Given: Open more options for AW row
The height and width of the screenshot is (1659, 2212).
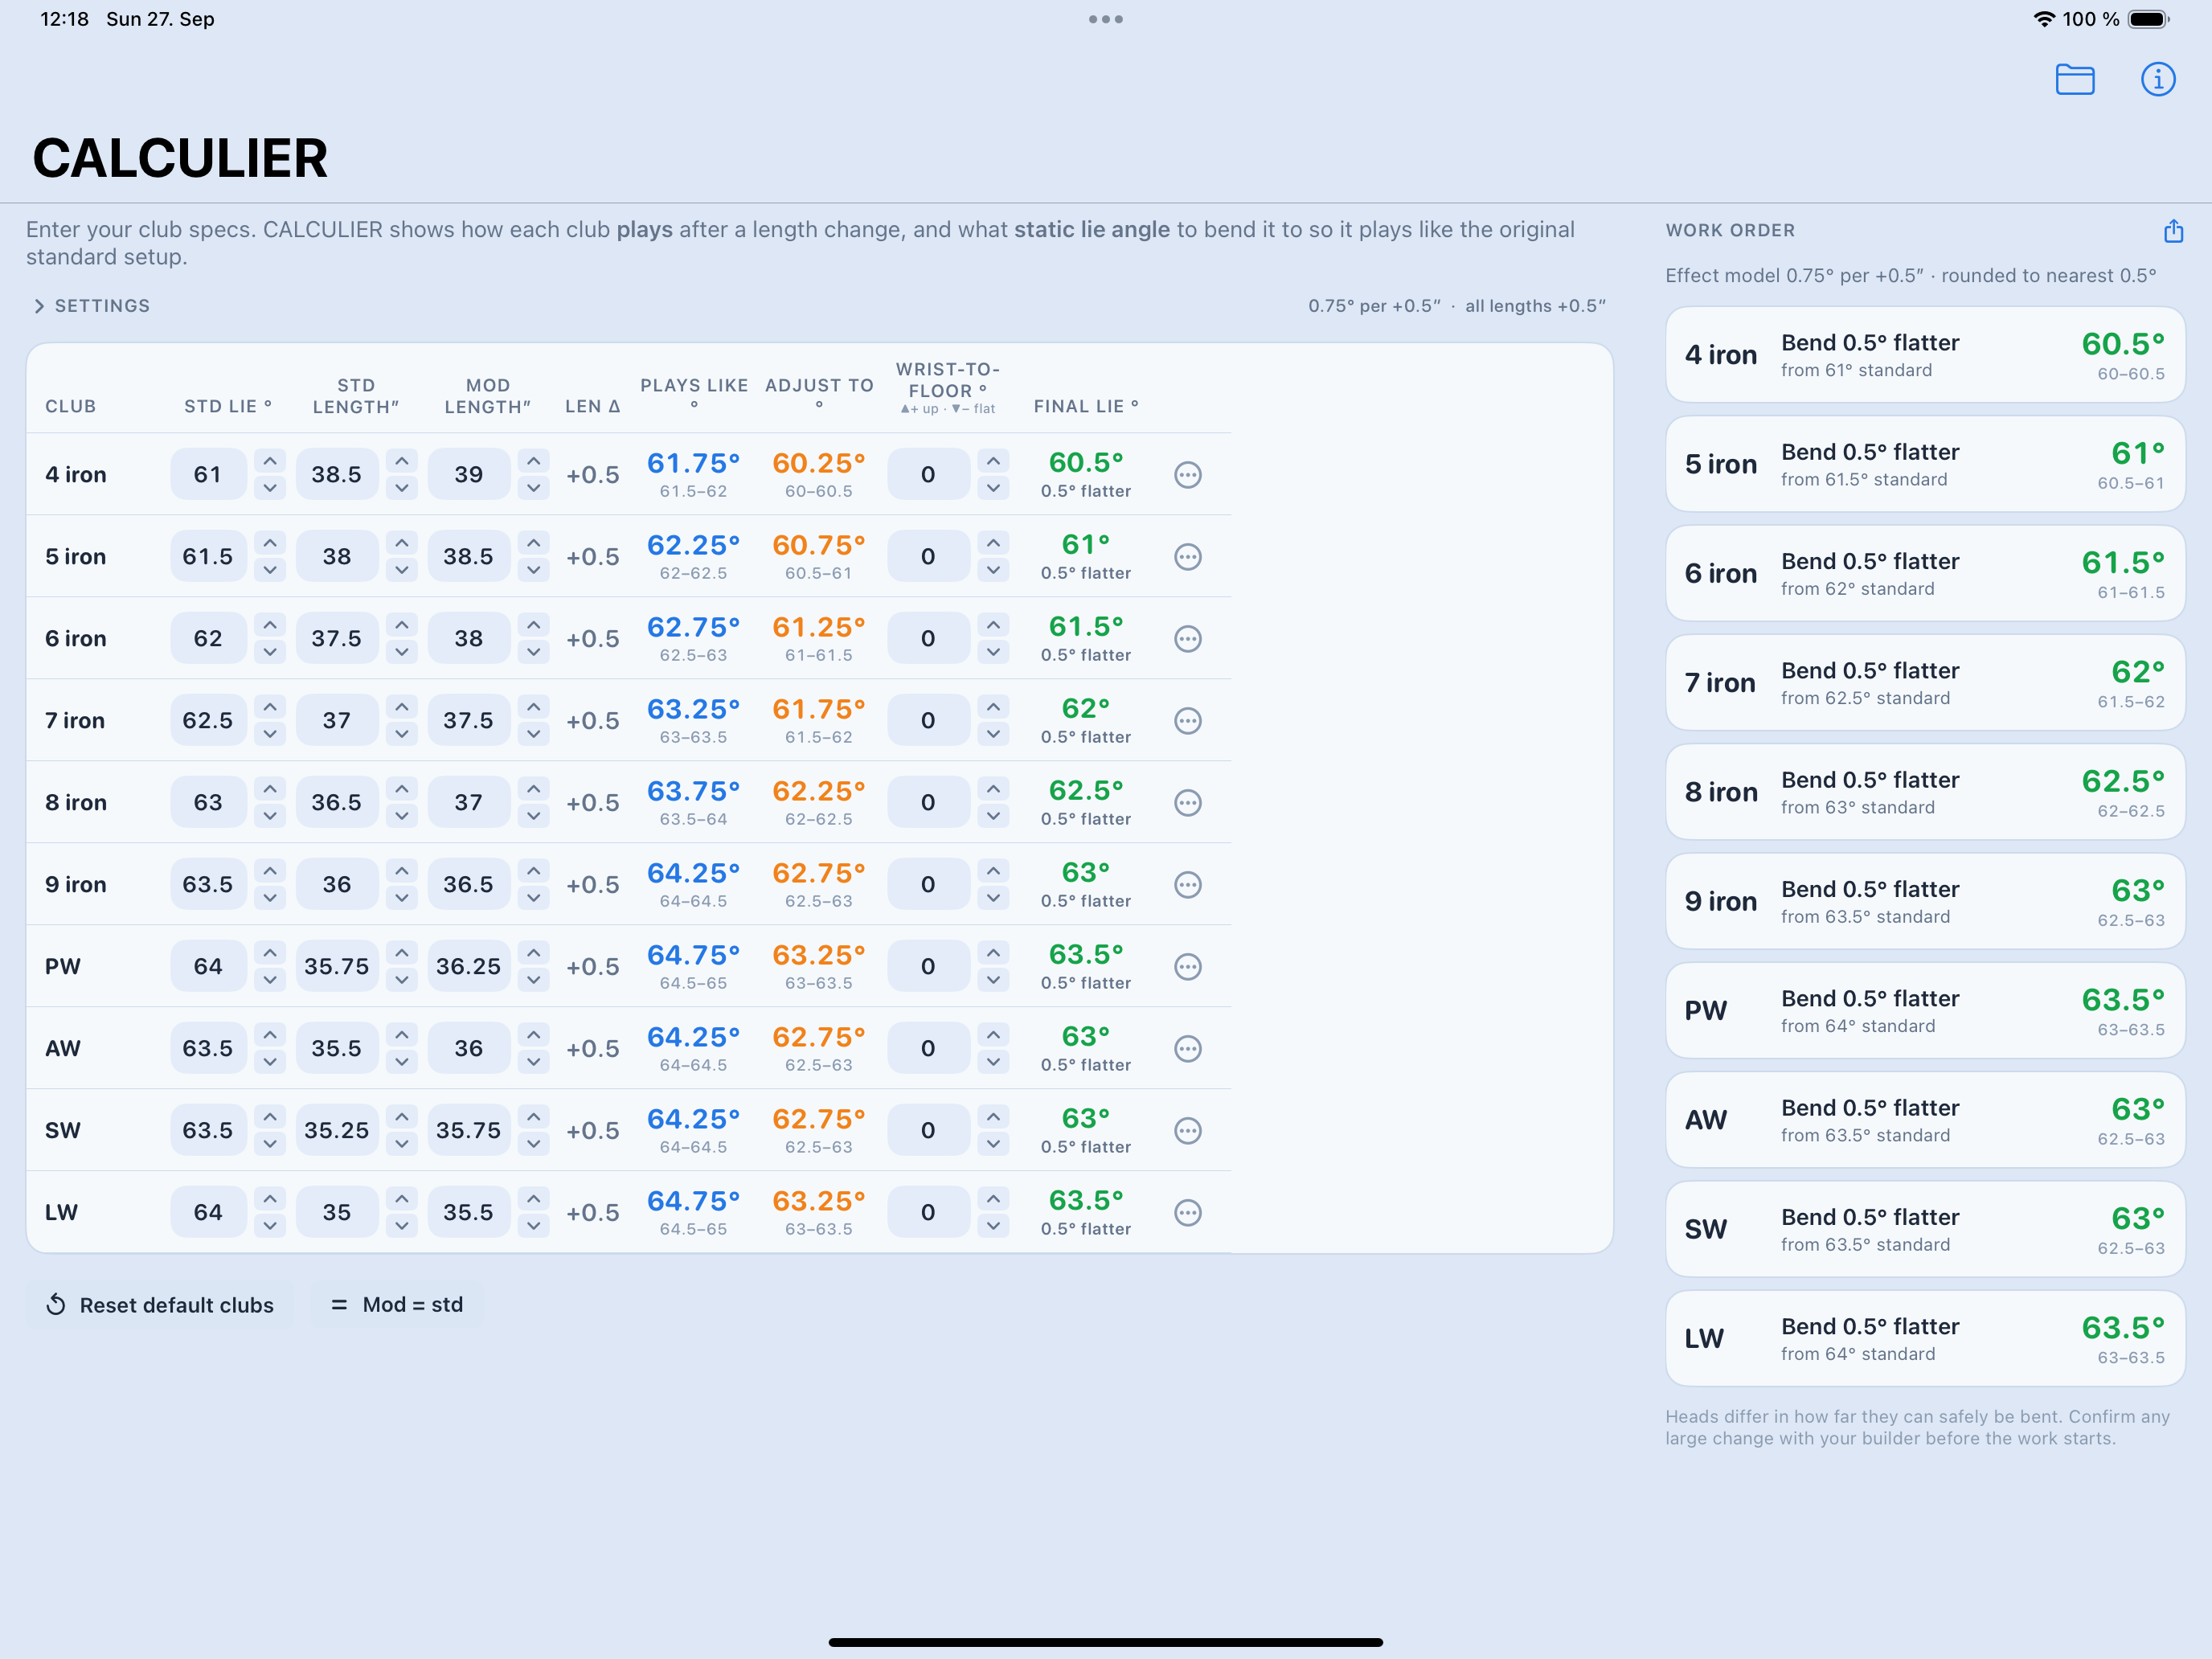Looking at the screenshot, I should coord(1187,1049).
